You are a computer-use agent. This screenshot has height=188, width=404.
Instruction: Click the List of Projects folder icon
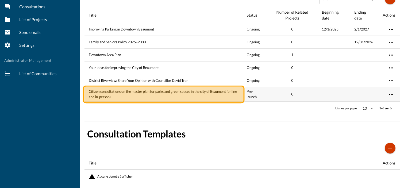pyautogui.click(x=7, y=20)
